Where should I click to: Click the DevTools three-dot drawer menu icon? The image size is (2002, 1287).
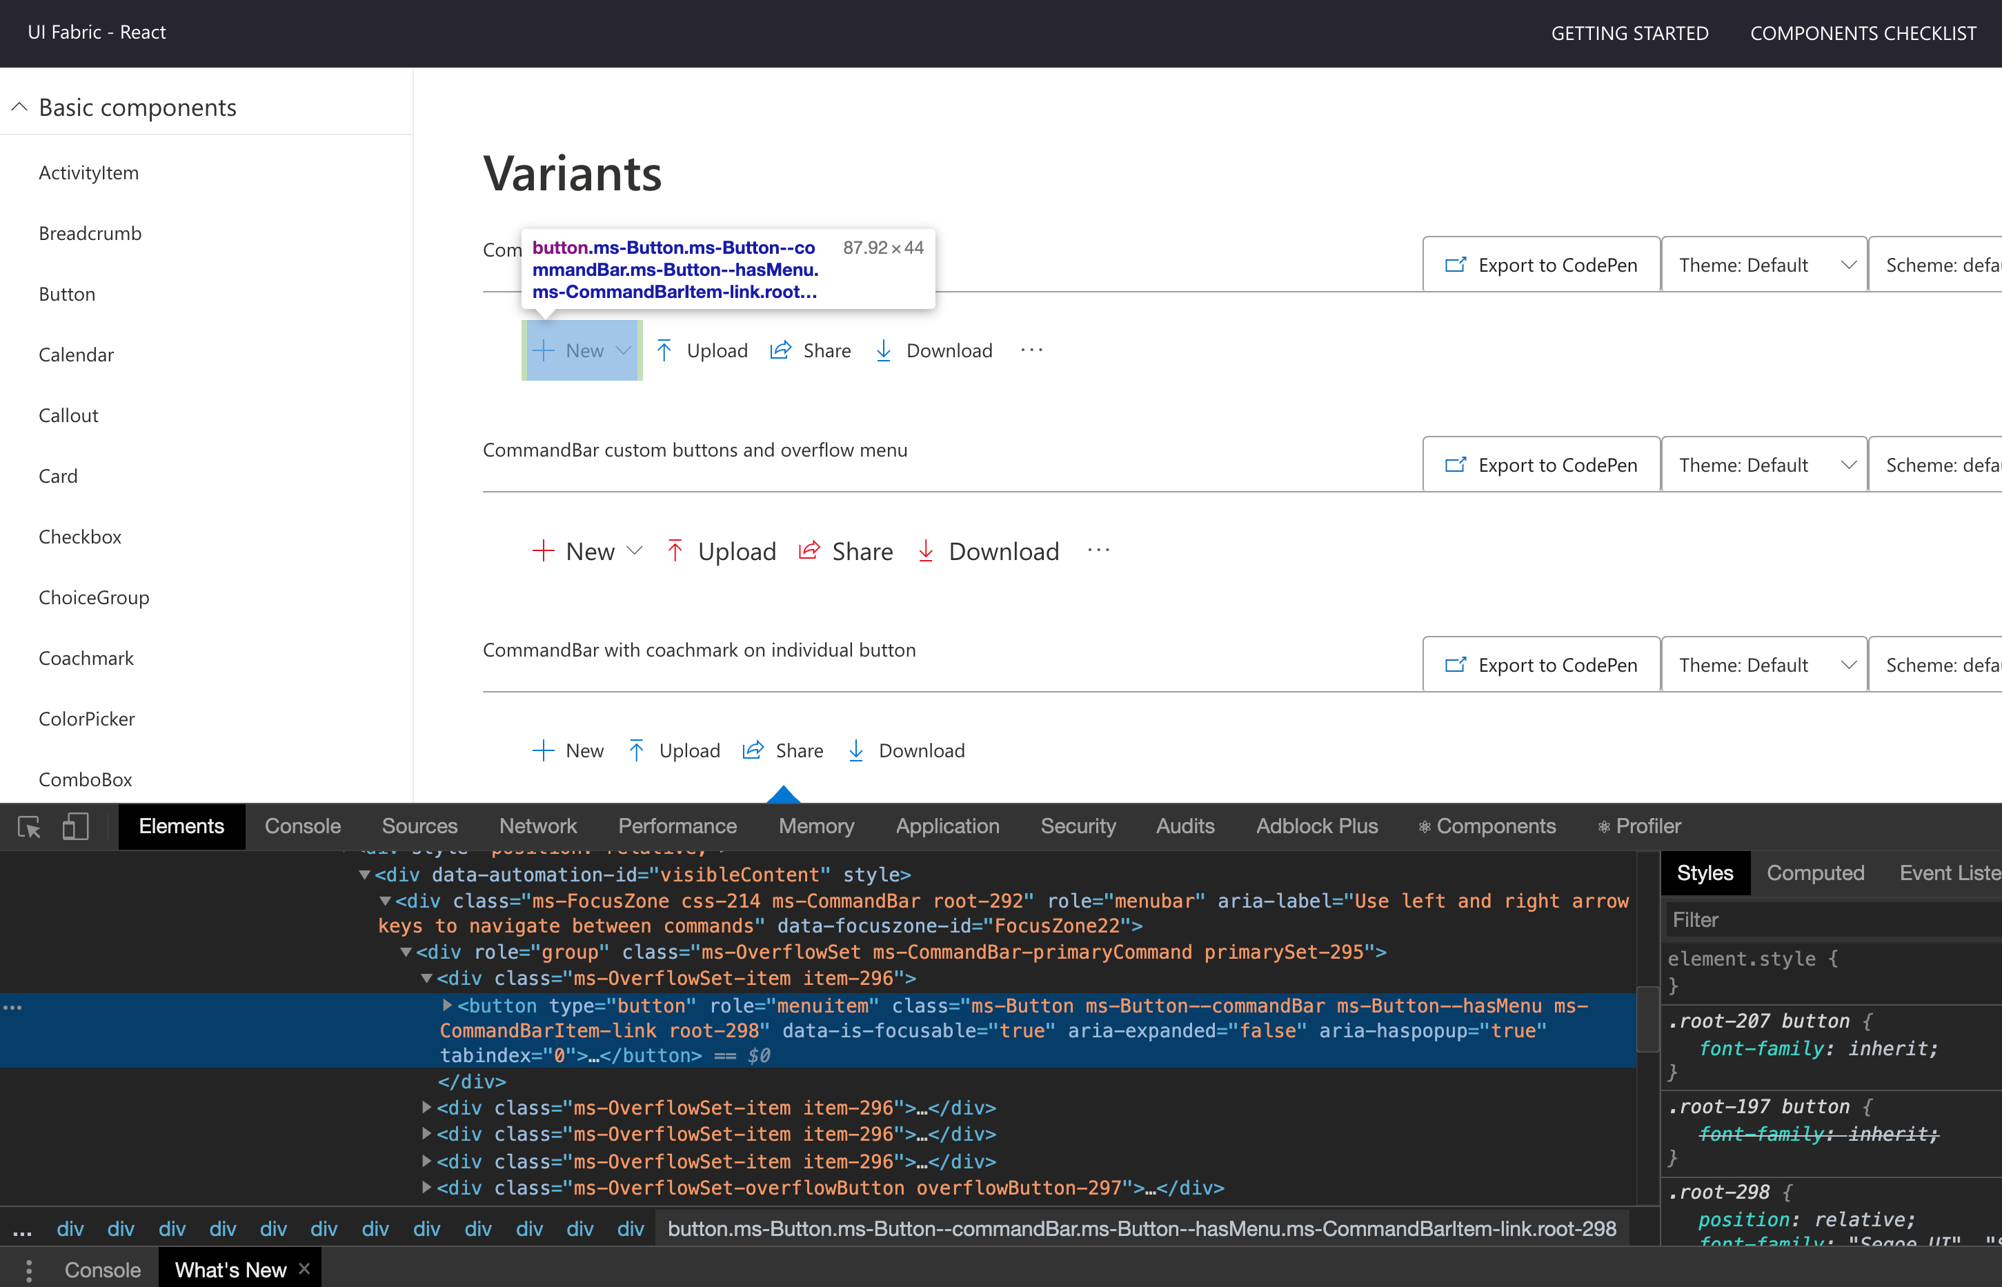28,1270
